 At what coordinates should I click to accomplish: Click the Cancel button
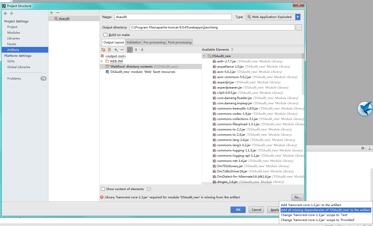click(x=256, y=210)
